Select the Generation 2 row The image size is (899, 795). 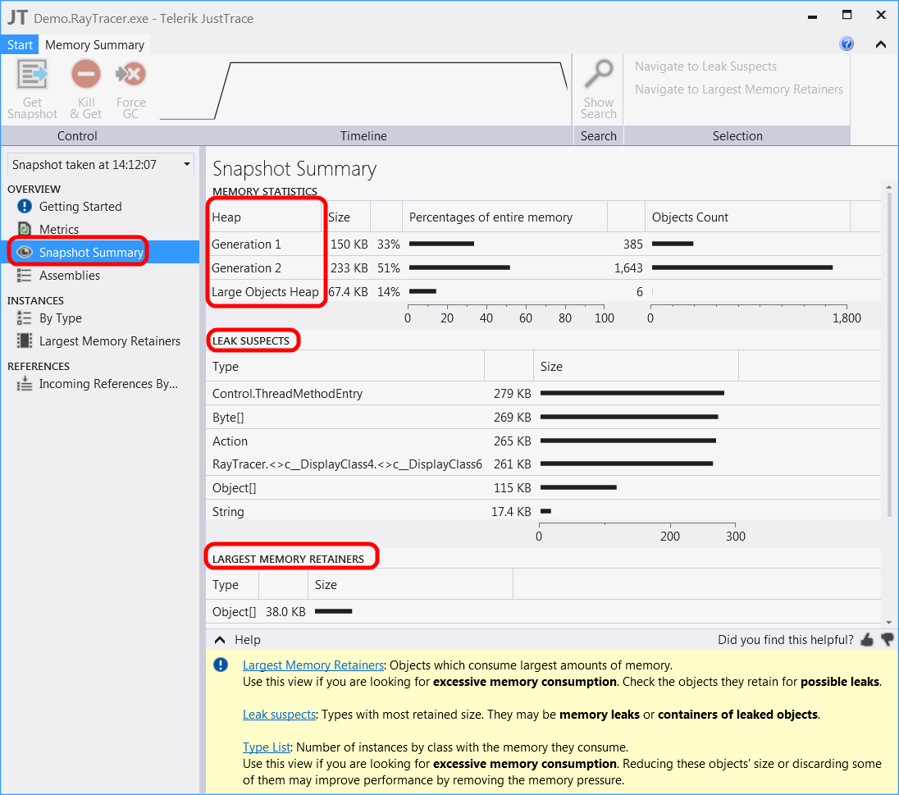pos(543,267)
